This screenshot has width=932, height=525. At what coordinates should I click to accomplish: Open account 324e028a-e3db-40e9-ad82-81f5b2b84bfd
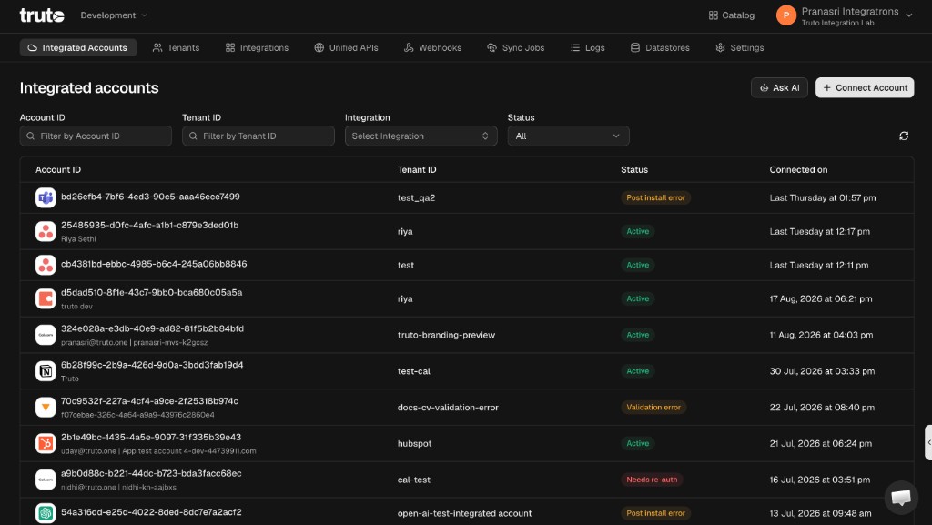pos(152,328)
